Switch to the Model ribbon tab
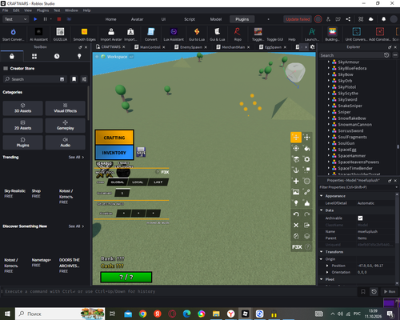The width and height of the screenshot is (400, 320). tap(216, 19)
